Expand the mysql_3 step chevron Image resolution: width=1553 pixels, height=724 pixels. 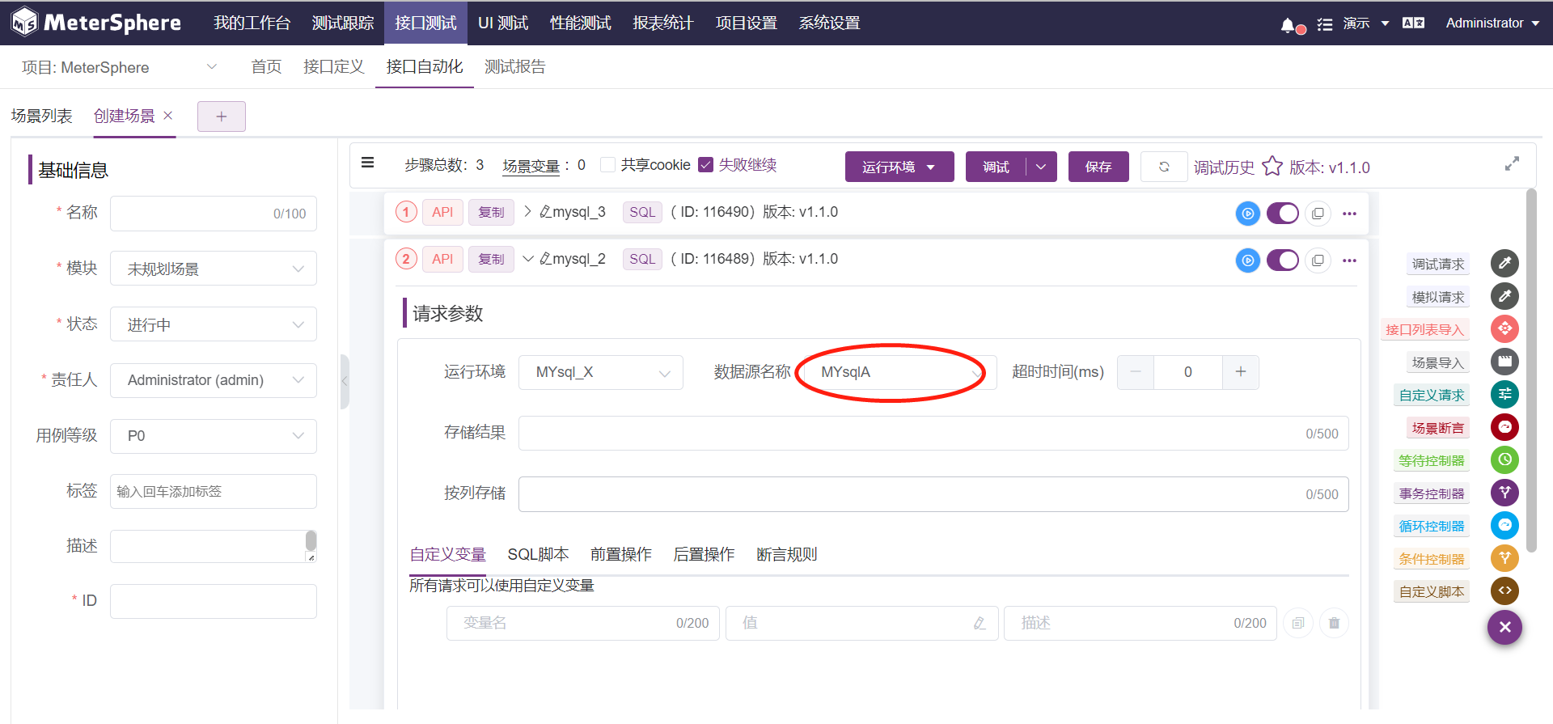pyautogui.click(x=527, y=212)
